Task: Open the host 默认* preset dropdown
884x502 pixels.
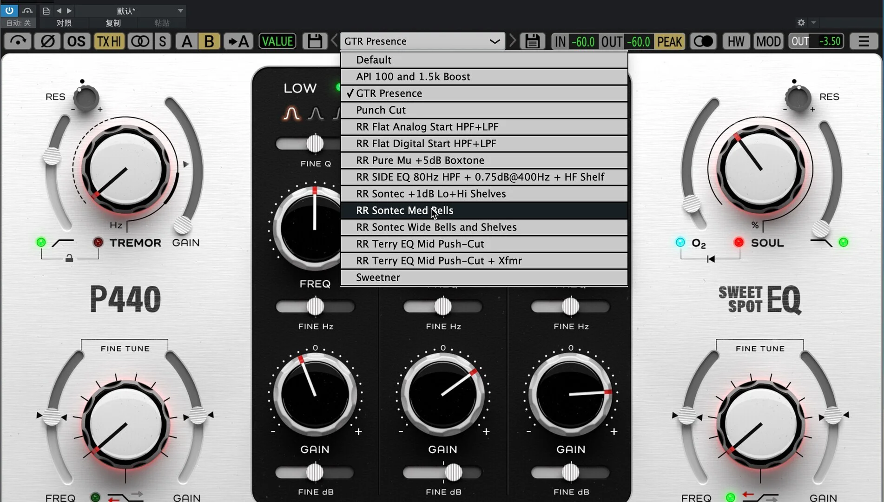Action: point(131,10)
